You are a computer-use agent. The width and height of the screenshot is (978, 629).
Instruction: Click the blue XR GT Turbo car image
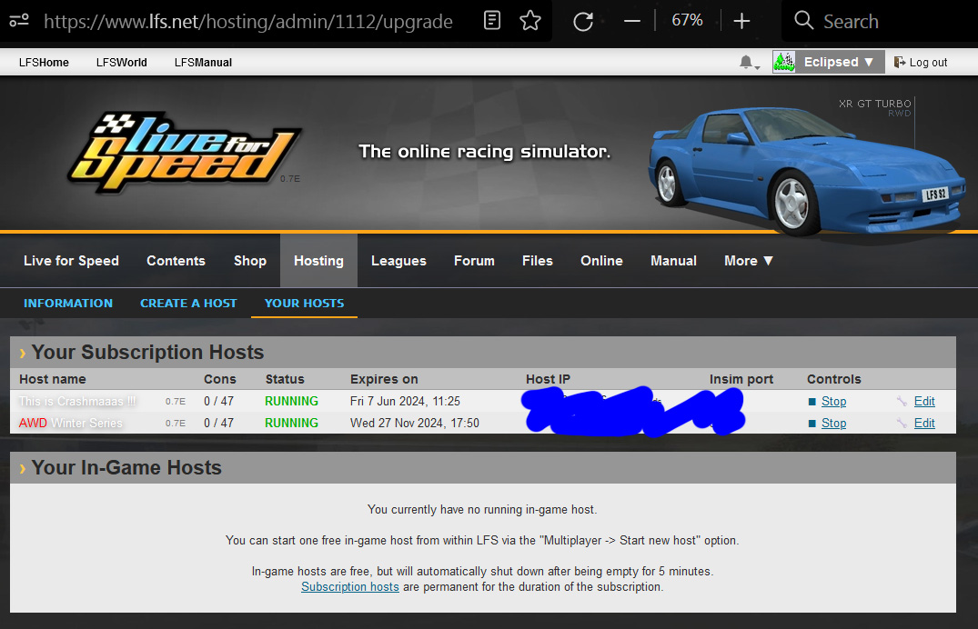pyautogui.click(x=808, y=170)
